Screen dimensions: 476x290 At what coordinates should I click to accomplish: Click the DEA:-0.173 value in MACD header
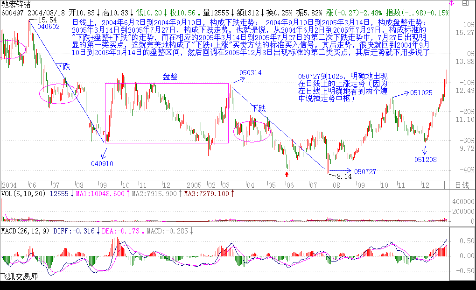pos(123,231)
